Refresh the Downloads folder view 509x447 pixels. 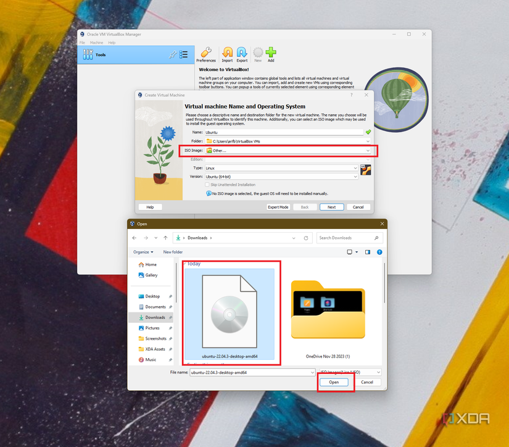click(x=306, y=238)
